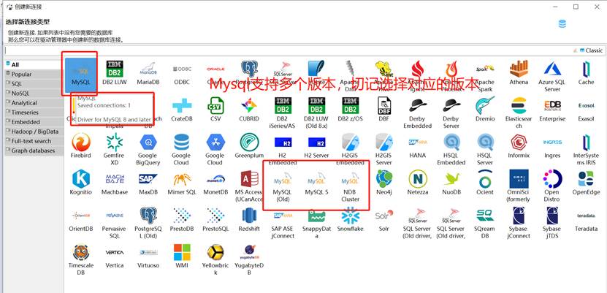Choose the Kognitio database
The height and width of the screenshot is (293, 607).
tap(81, 183)
